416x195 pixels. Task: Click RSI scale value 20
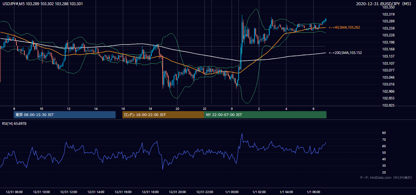click(384, 173)
